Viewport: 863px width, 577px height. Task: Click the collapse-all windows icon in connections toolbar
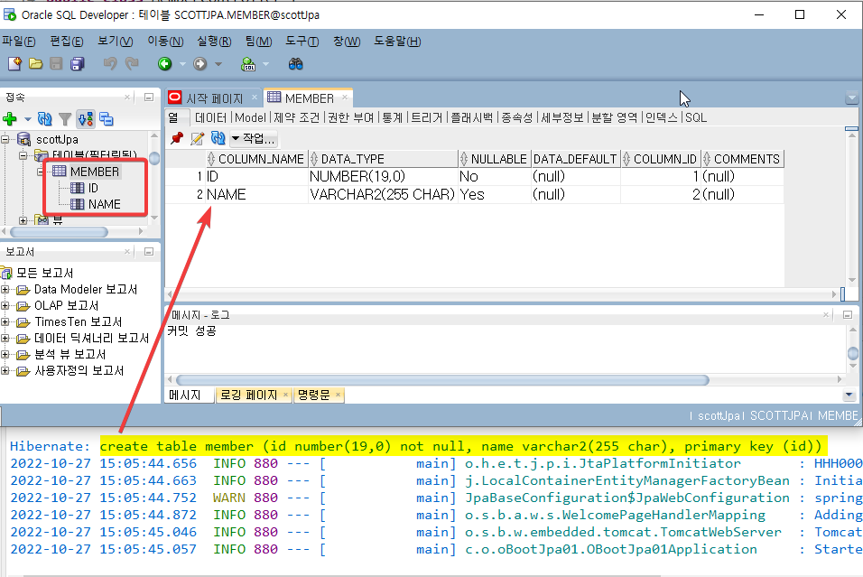click(x=107, y=118)
